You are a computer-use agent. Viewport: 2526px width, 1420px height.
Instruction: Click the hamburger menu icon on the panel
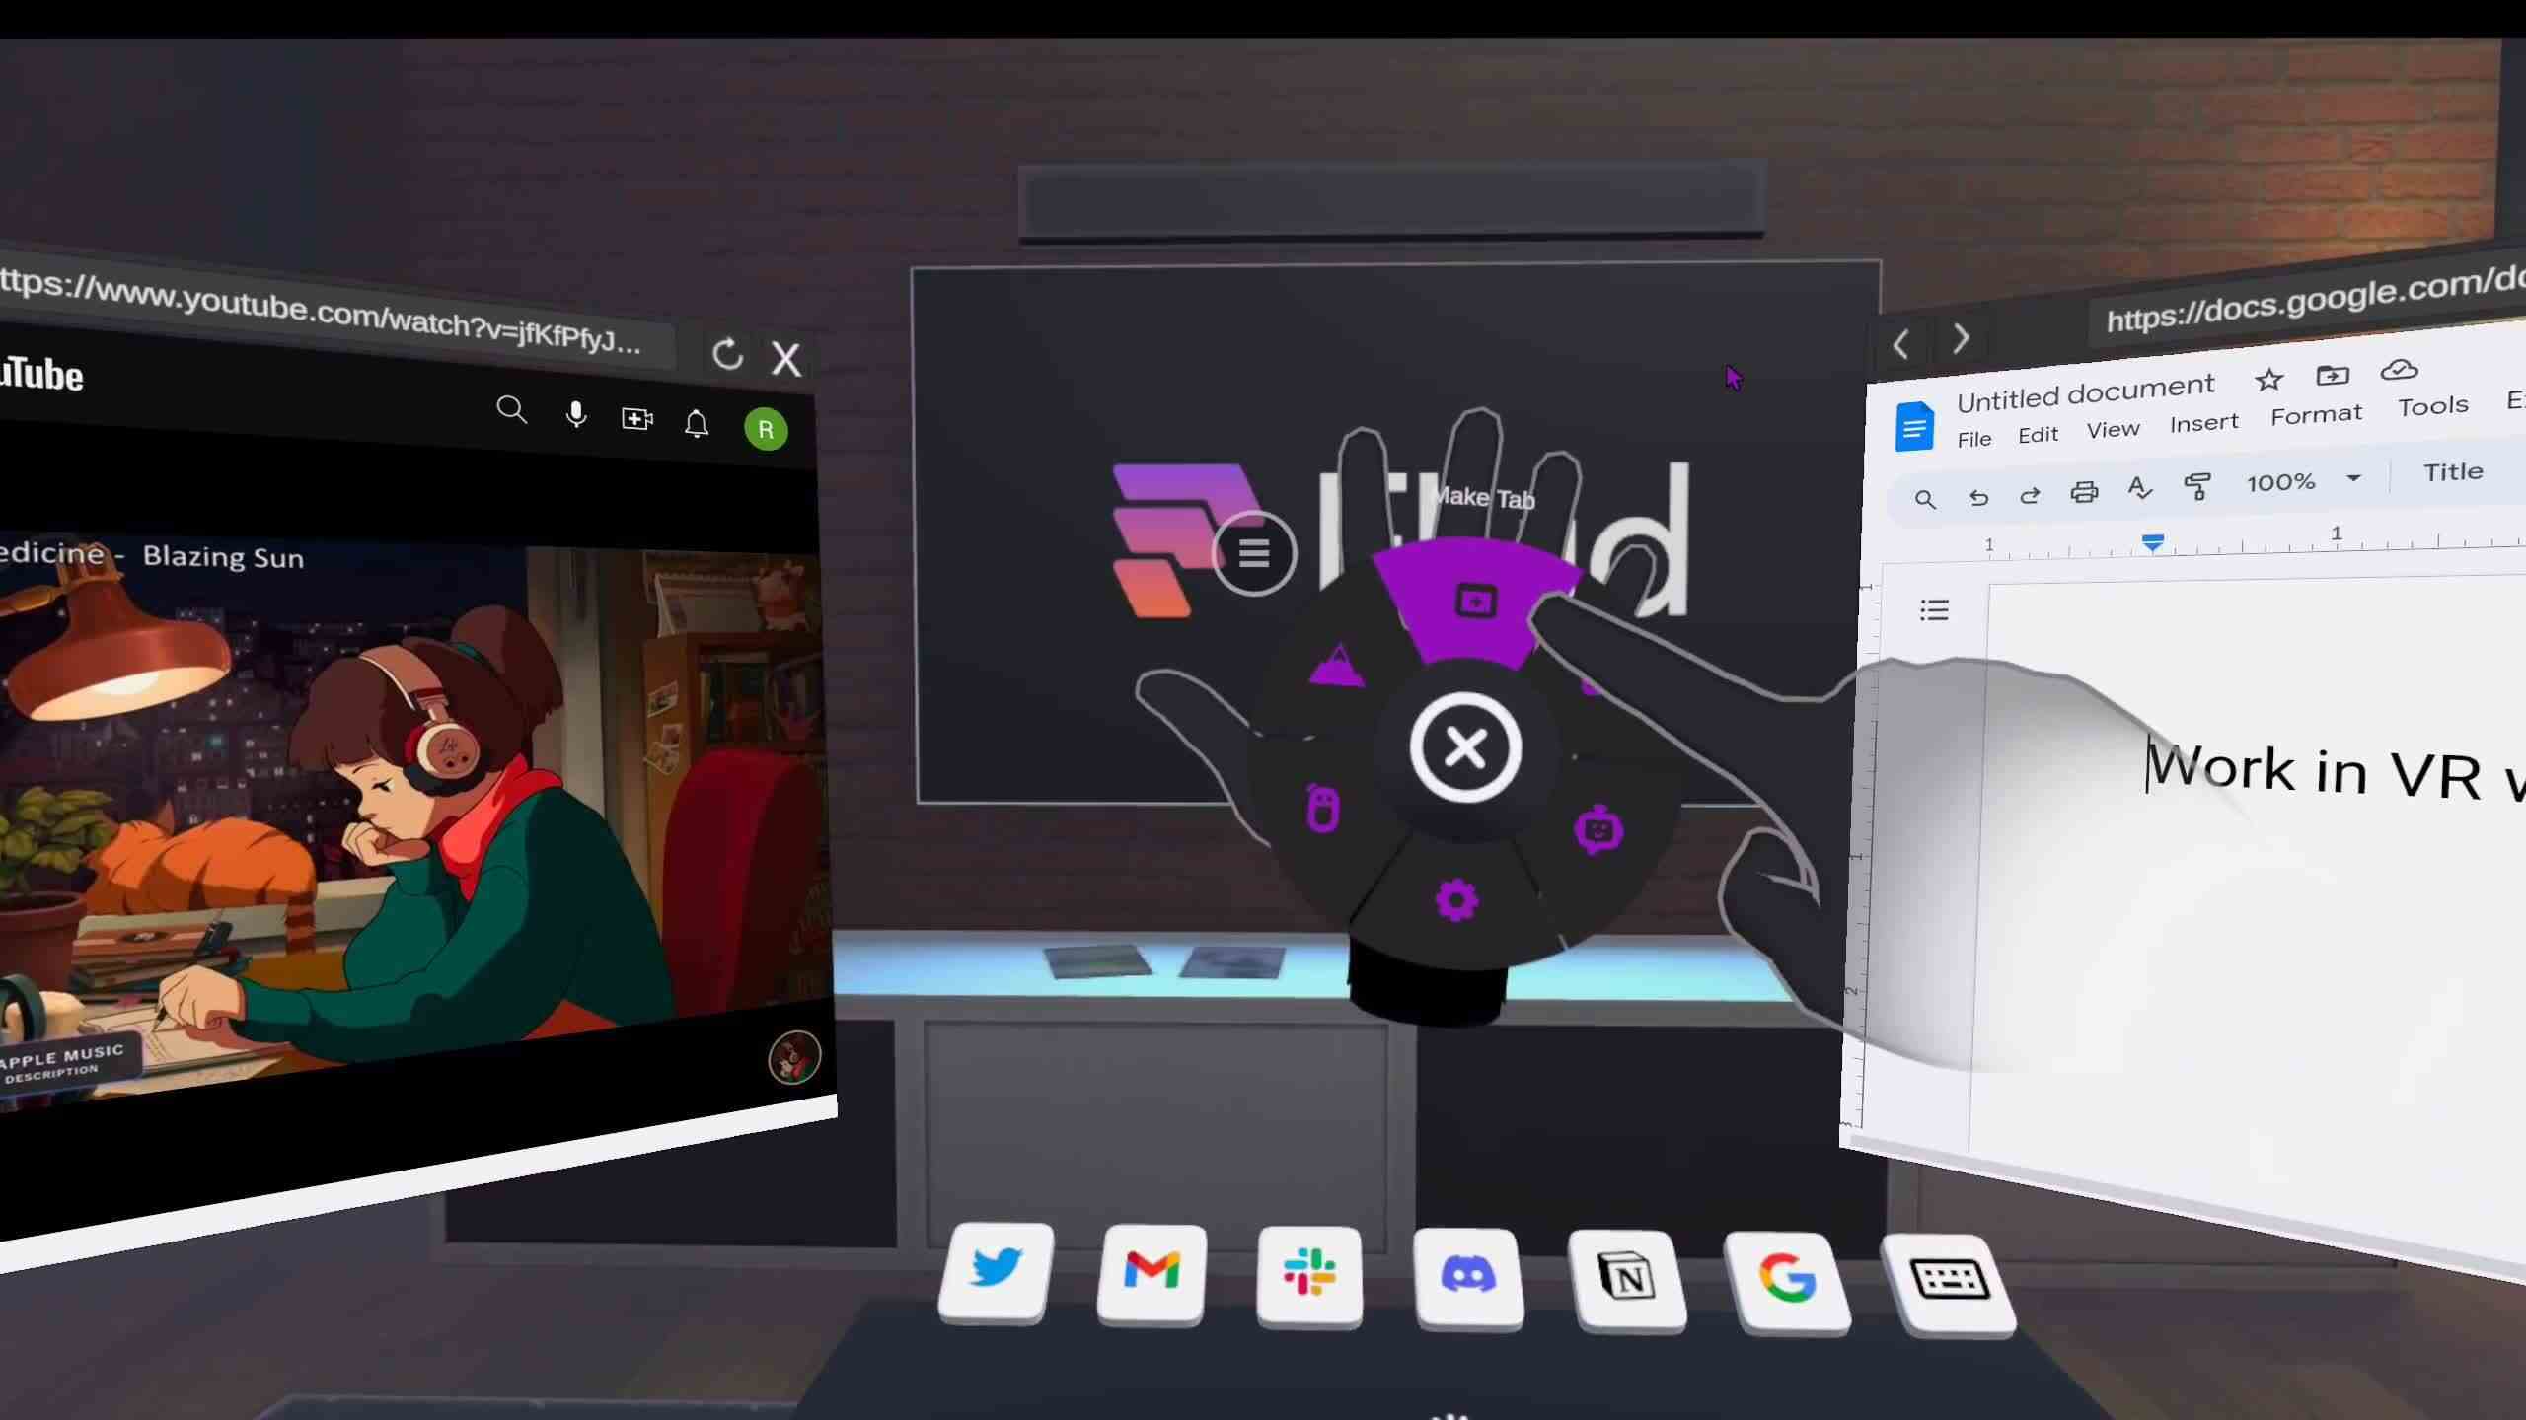tap(1254, 551)
